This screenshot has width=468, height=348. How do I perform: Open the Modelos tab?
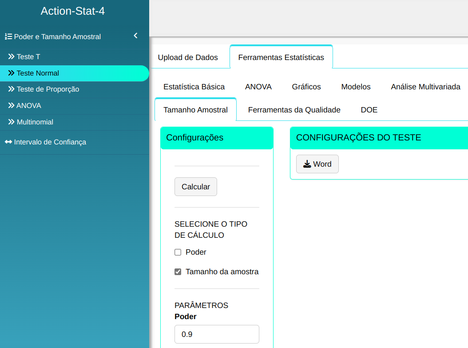tap(356, 87)
